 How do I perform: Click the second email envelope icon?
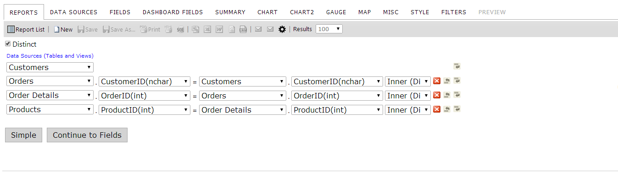pos(270,29)
